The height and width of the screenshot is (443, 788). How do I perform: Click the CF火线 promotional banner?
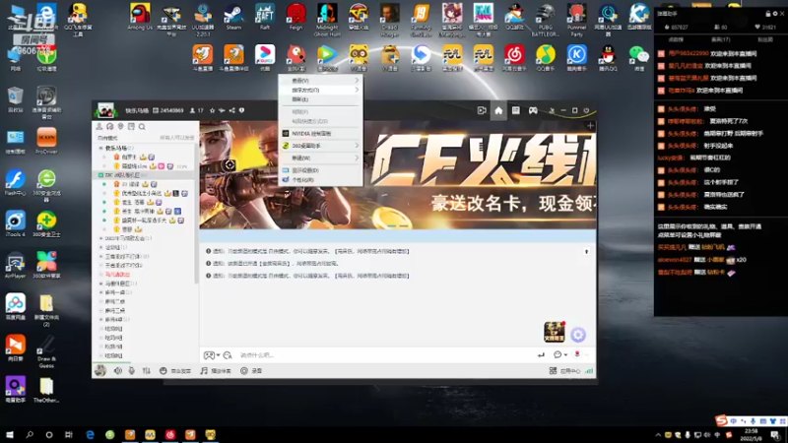coord(398,175)
